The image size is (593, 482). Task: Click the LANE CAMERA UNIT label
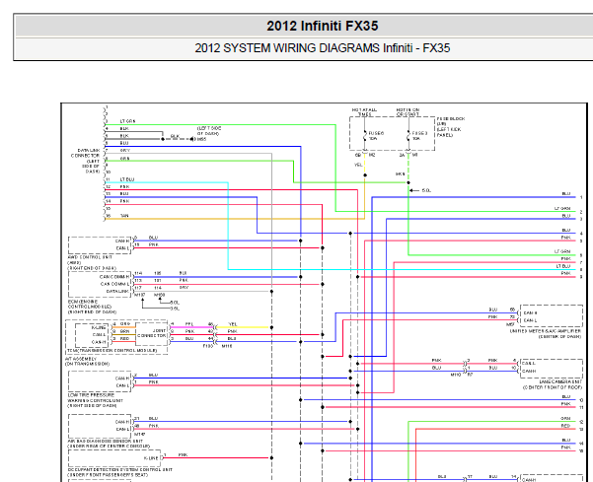553,384
